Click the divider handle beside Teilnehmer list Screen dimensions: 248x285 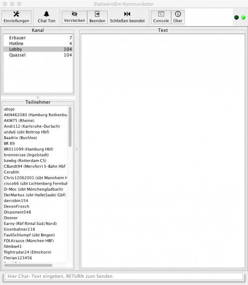(77, 149)
